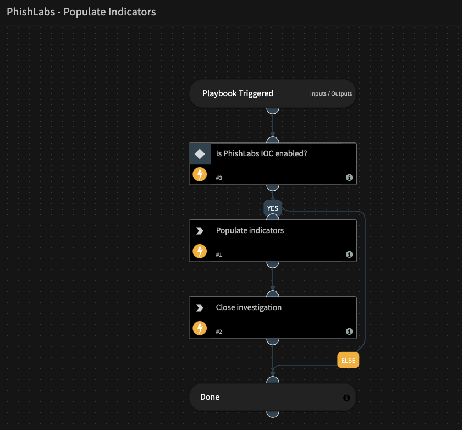Viewport: 462px width, 430px height.
Task: Click lightning bolt icon on Close investigation task
Action: (200, 329)
